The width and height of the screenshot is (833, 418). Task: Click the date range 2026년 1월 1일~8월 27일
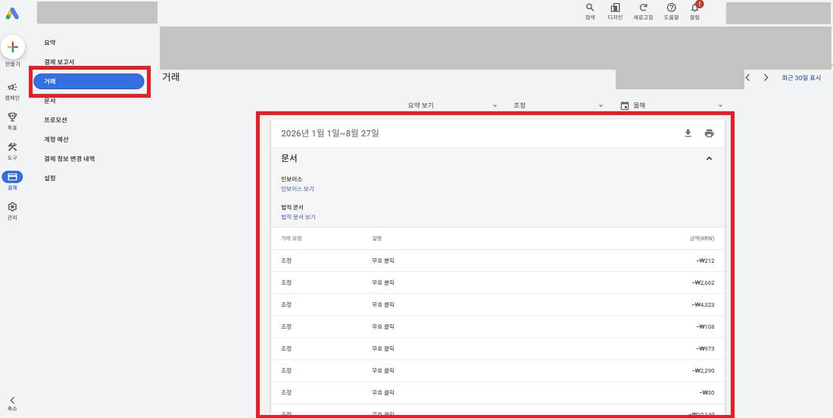[330, 133]
